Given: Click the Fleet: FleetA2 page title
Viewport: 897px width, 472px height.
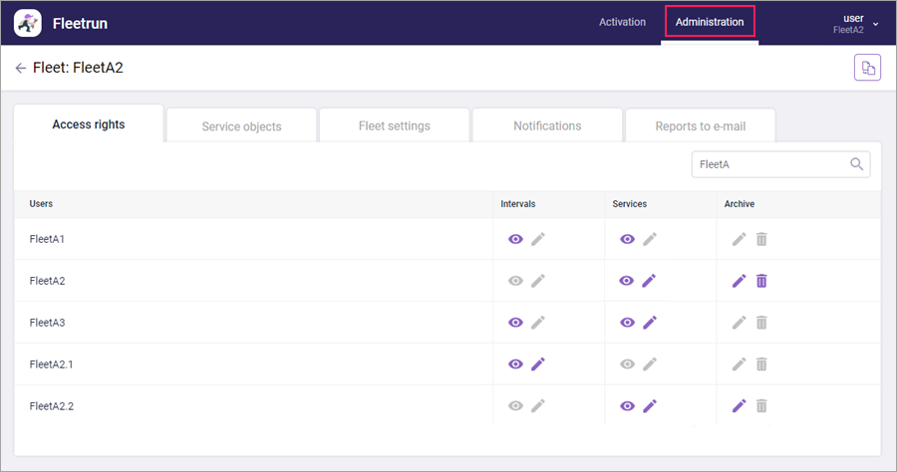Looking at the screenshot, I should point(78,68).
